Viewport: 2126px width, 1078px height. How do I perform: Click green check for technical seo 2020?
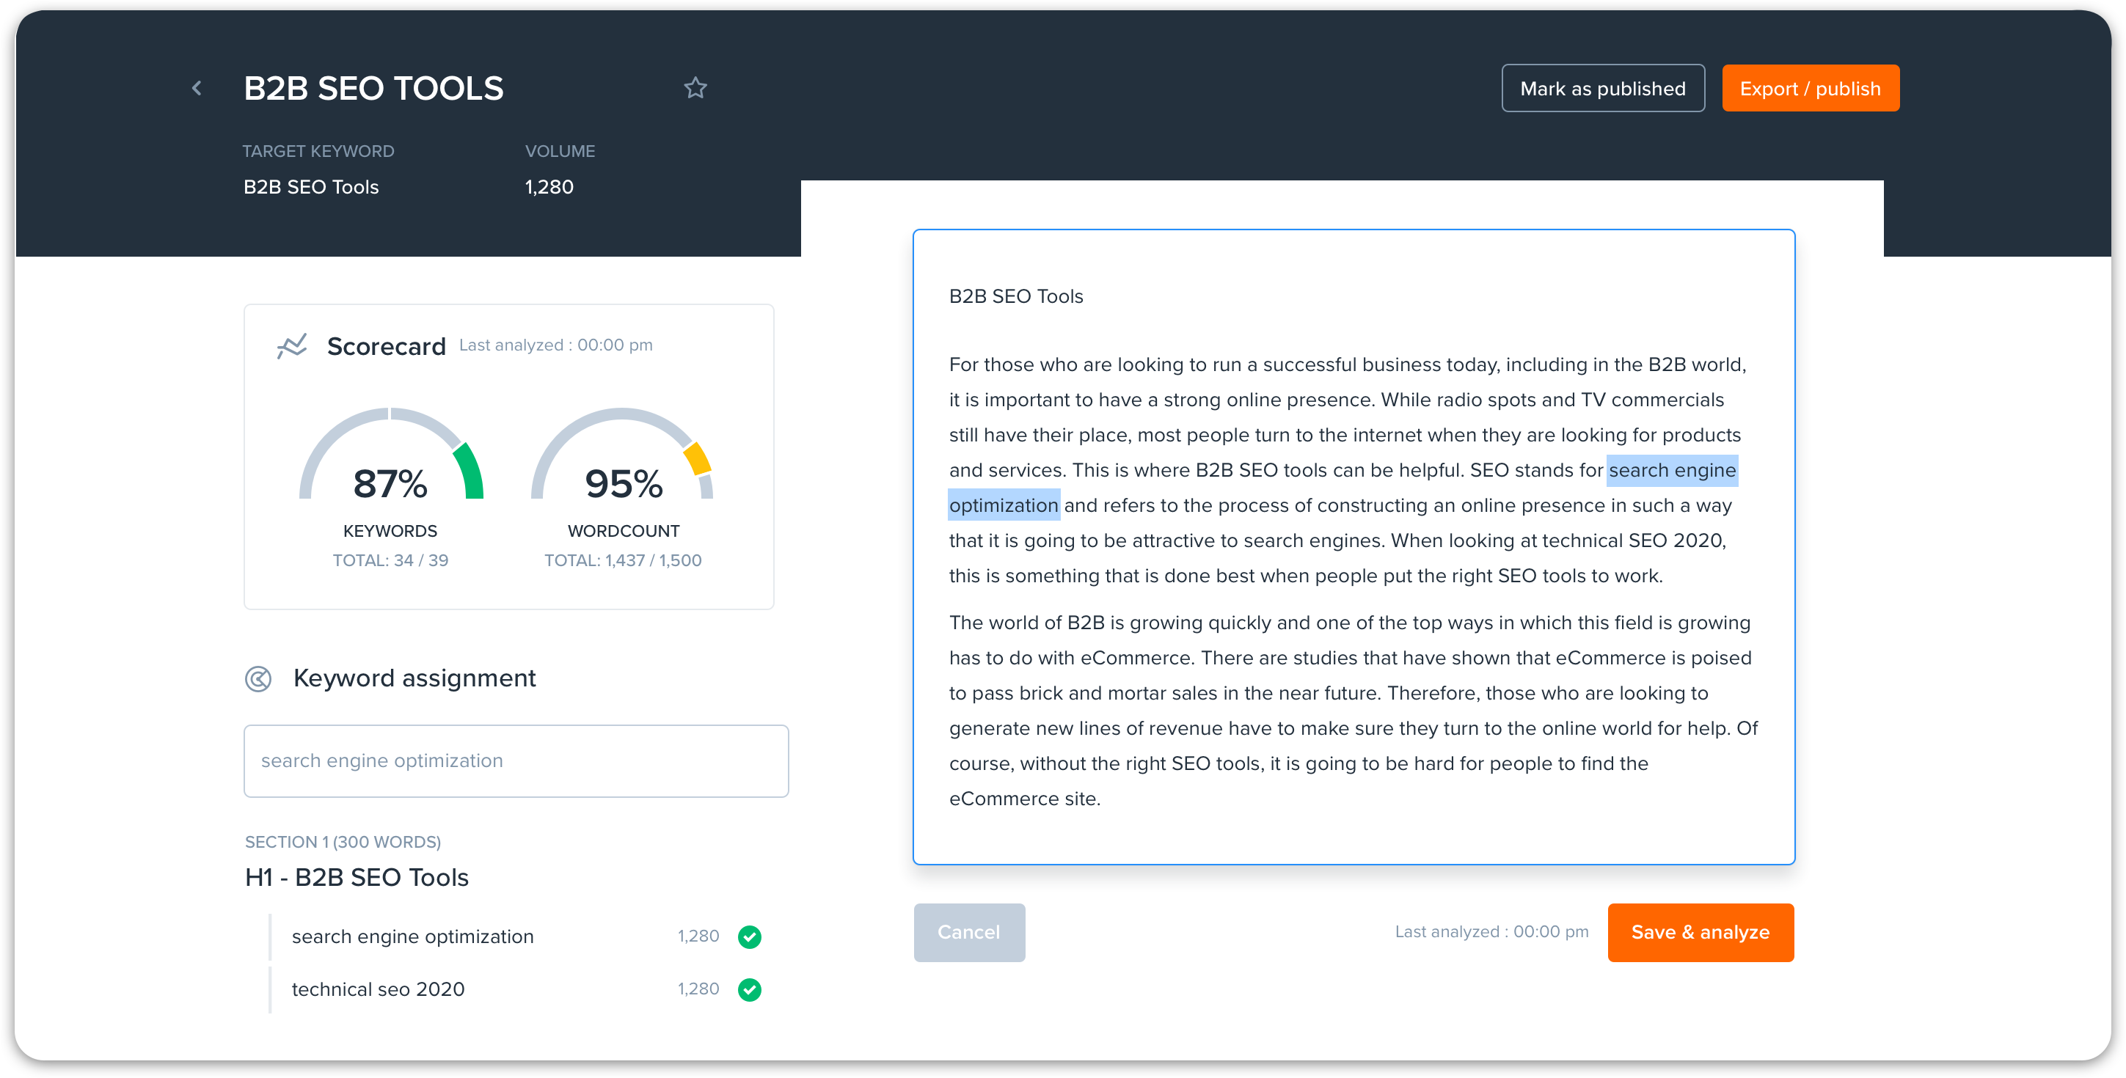point(750,989)
